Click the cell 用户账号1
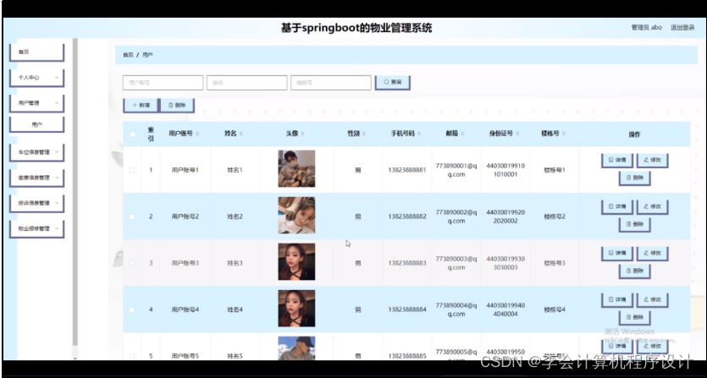Screen dimensions: 707x378 click(185, 170)
